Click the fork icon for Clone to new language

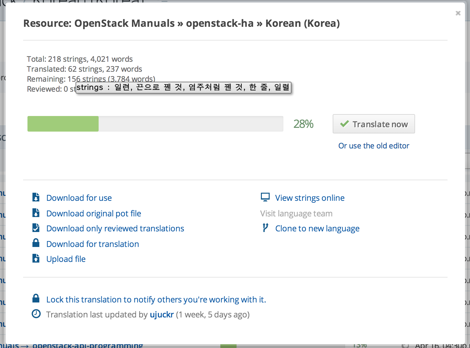coord(265,228)
